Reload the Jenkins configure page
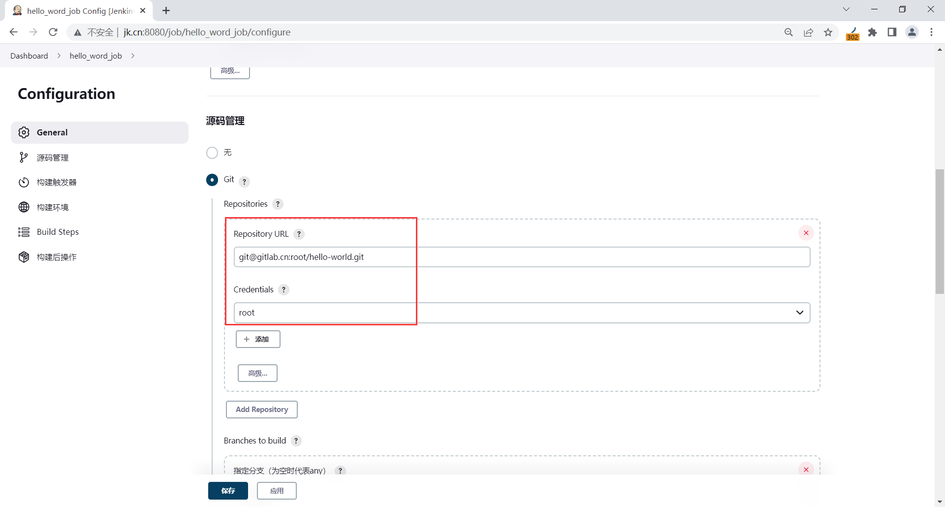The height and width of the screenshot is (507, 945). [53, 32]
